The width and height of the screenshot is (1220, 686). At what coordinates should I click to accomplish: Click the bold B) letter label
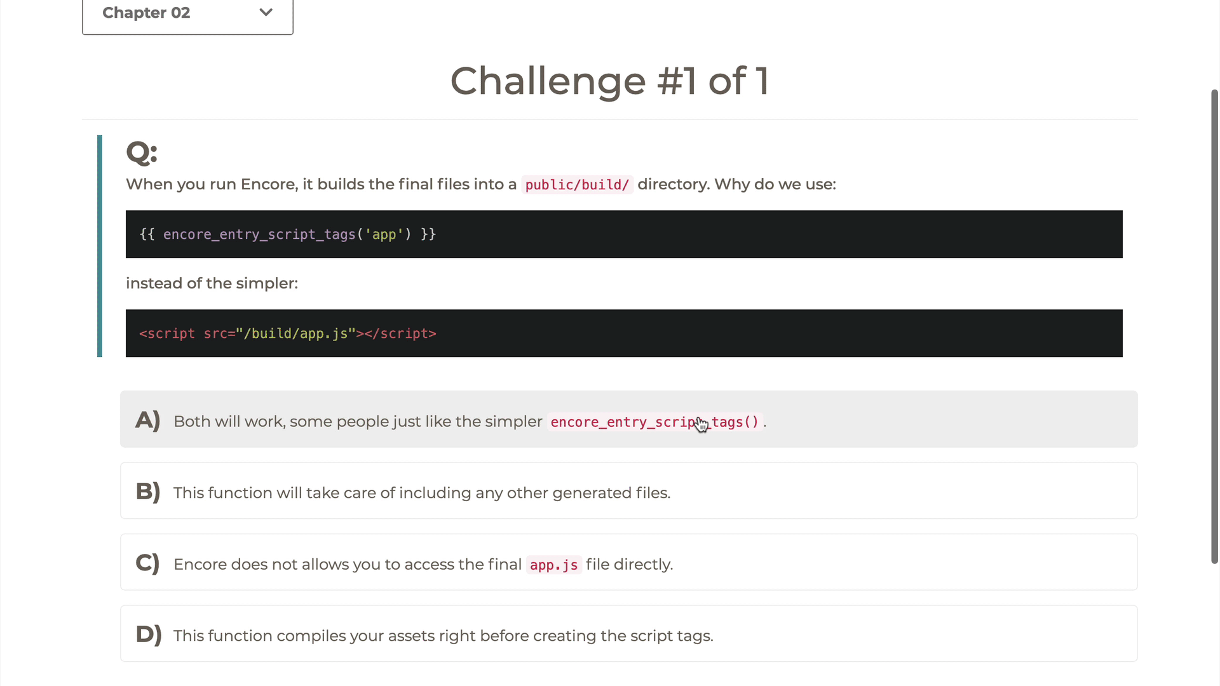pyautogui.click(x=147, y=492)
